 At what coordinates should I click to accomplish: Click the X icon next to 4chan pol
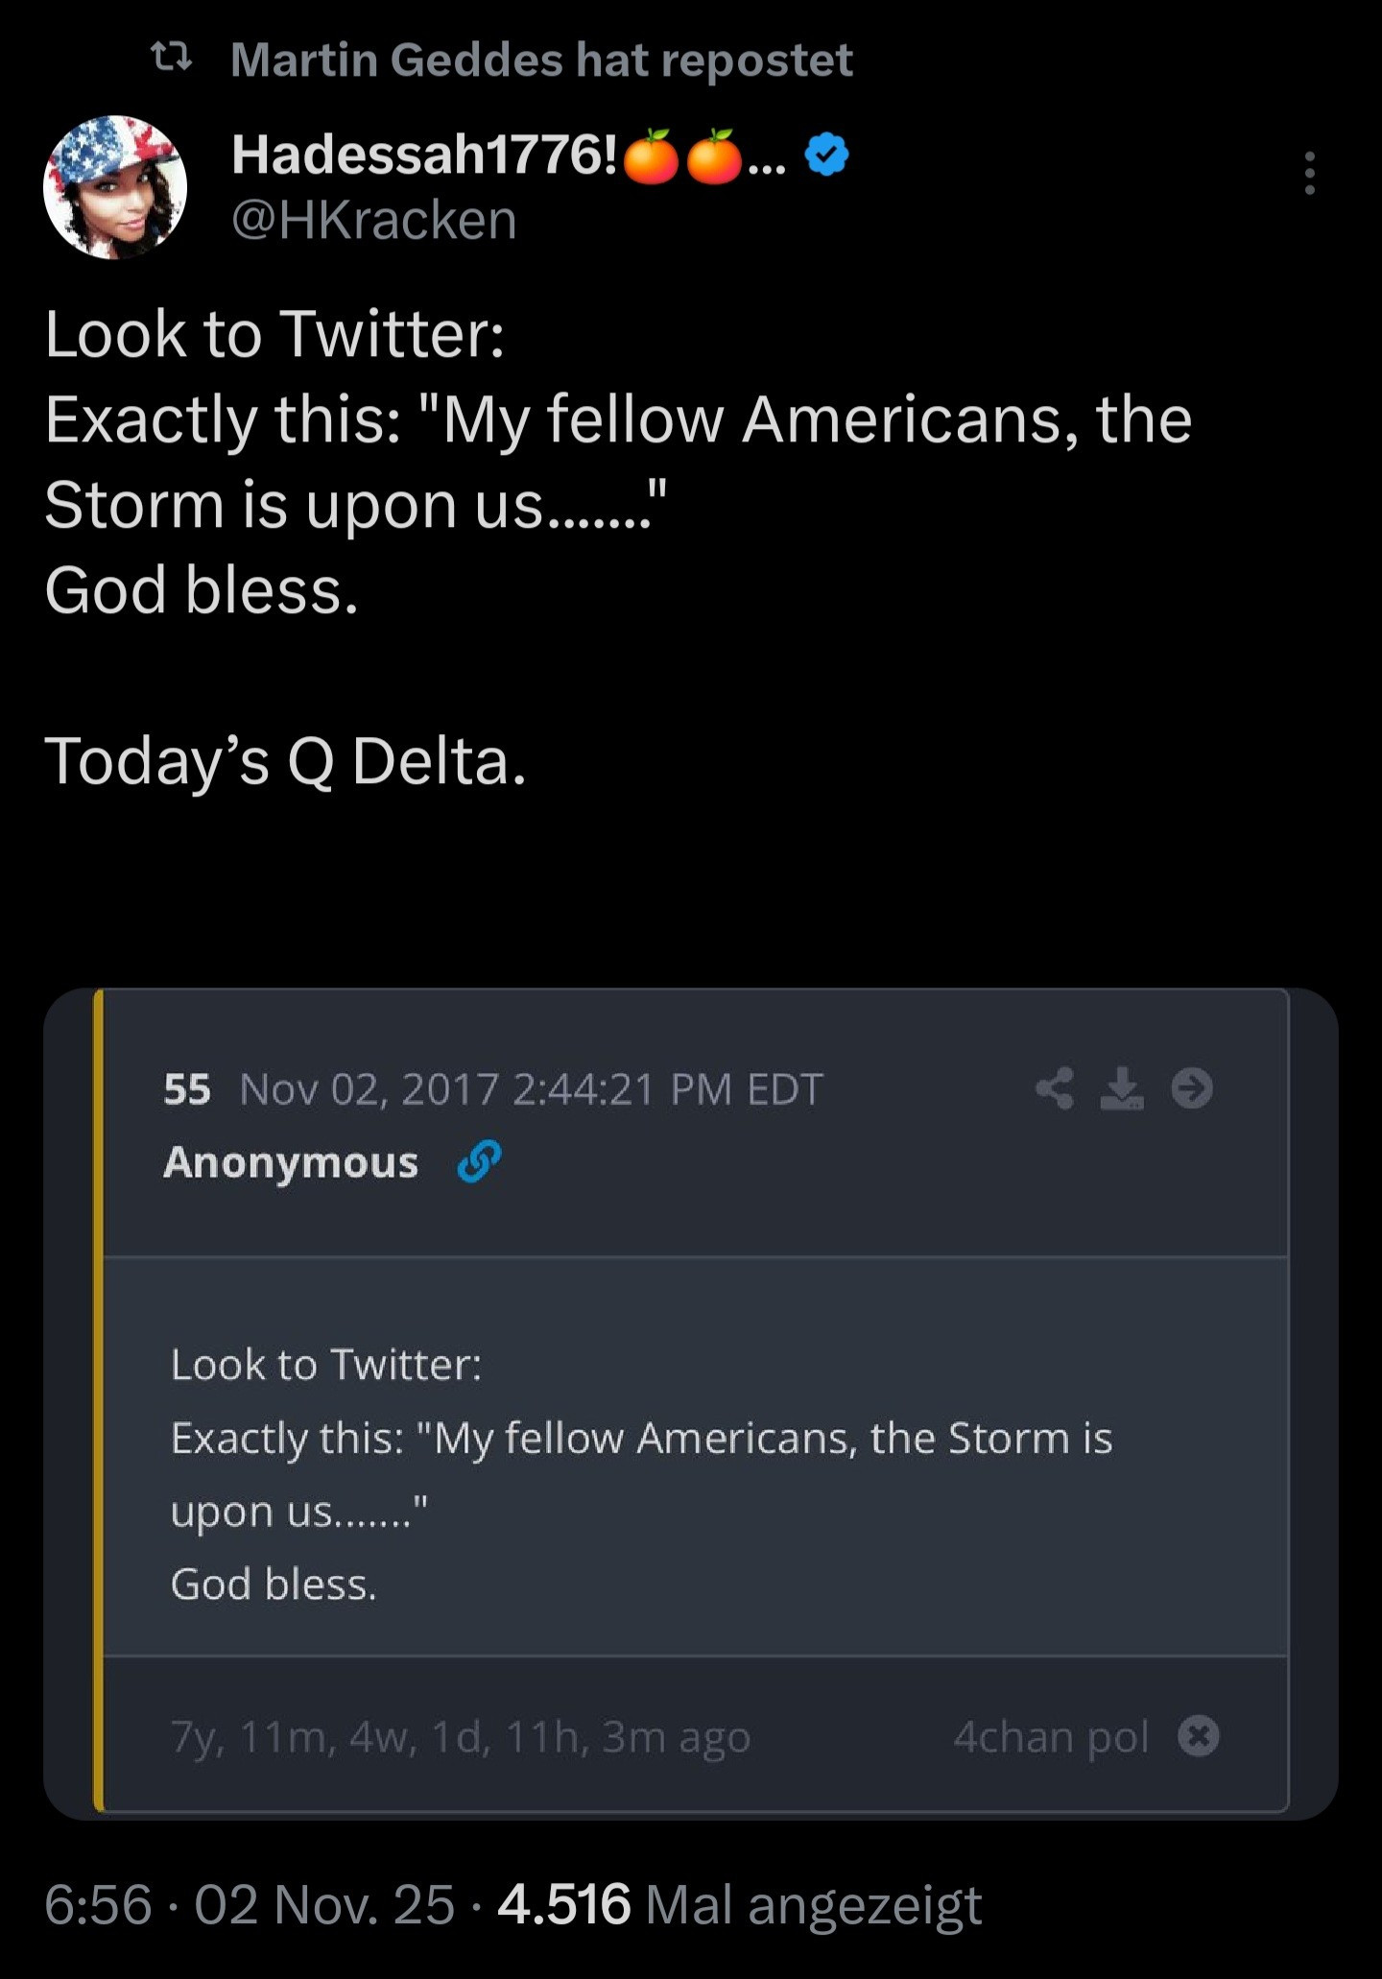click(x=1199, y=1735)
